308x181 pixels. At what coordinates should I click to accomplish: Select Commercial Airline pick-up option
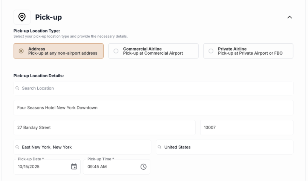click(x=153, y=51)
